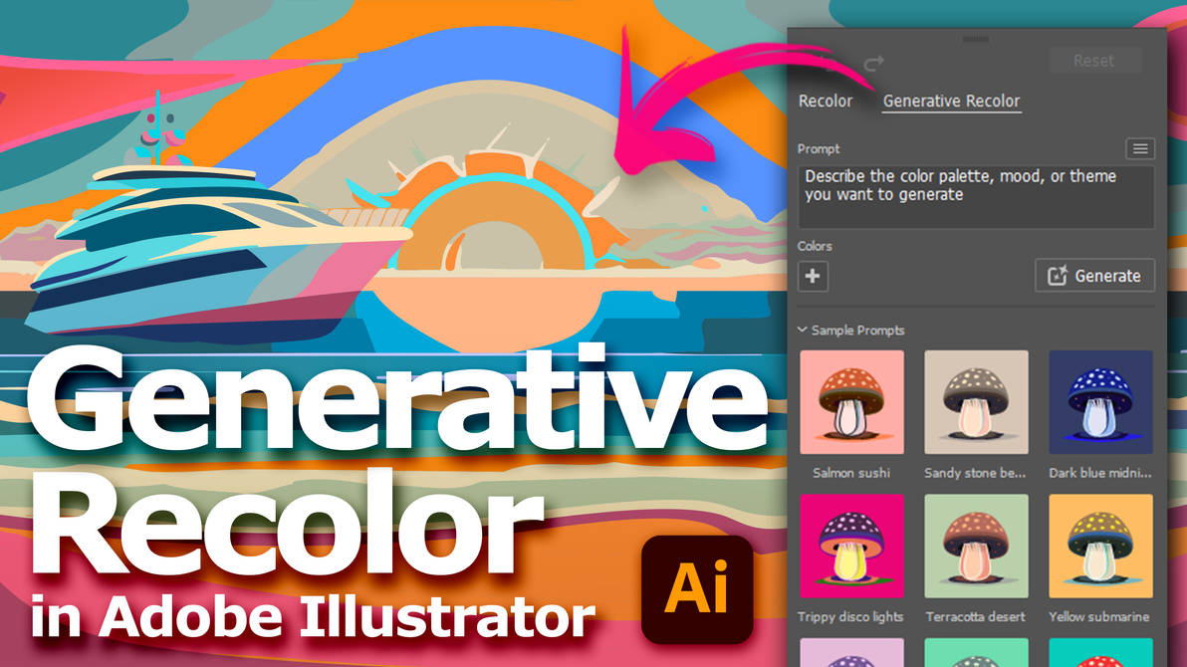
Task: Switch to the Recolor tab
Action: coord(826,101)
